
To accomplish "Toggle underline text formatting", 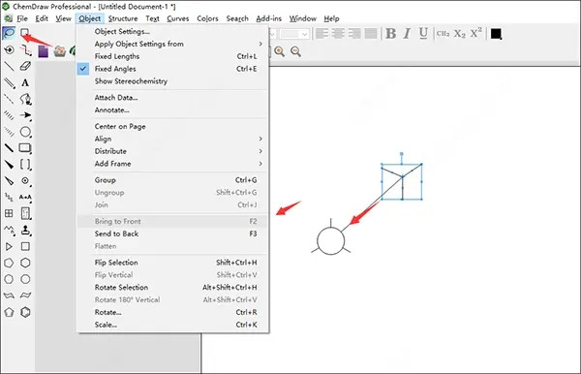I will tap(423, 33).
